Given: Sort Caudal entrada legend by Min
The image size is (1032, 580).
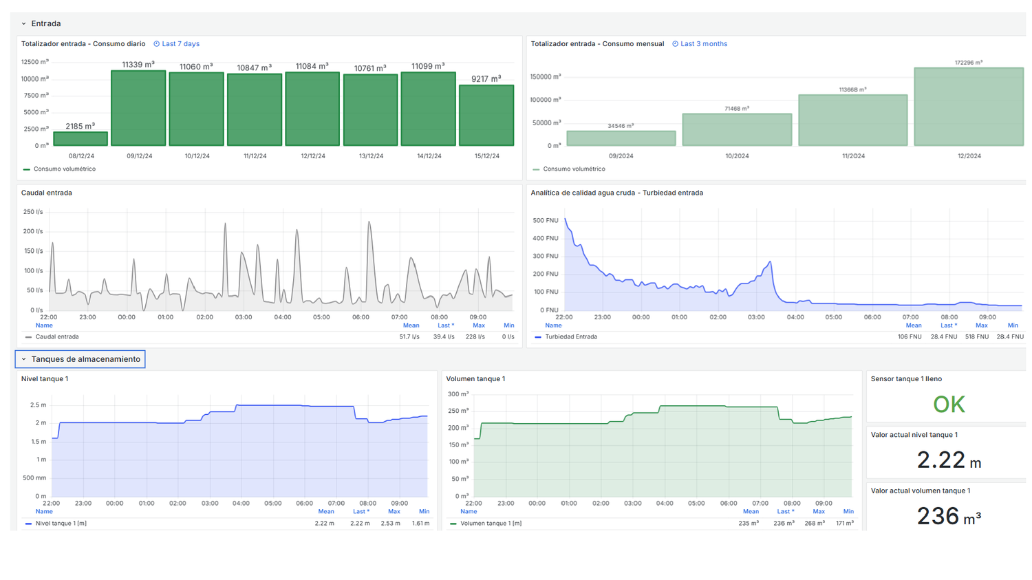Looking at the screenshot, I should click(x=509, y=325).
